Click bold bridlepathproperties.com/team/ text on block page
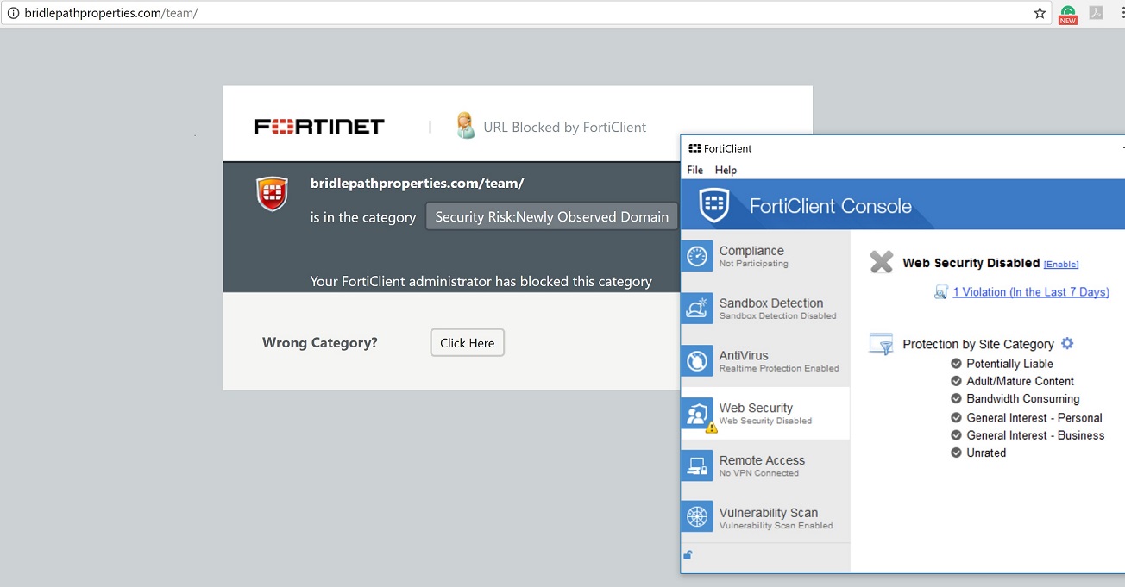This screenshot has width=1125, height=587. coord(418,183)
